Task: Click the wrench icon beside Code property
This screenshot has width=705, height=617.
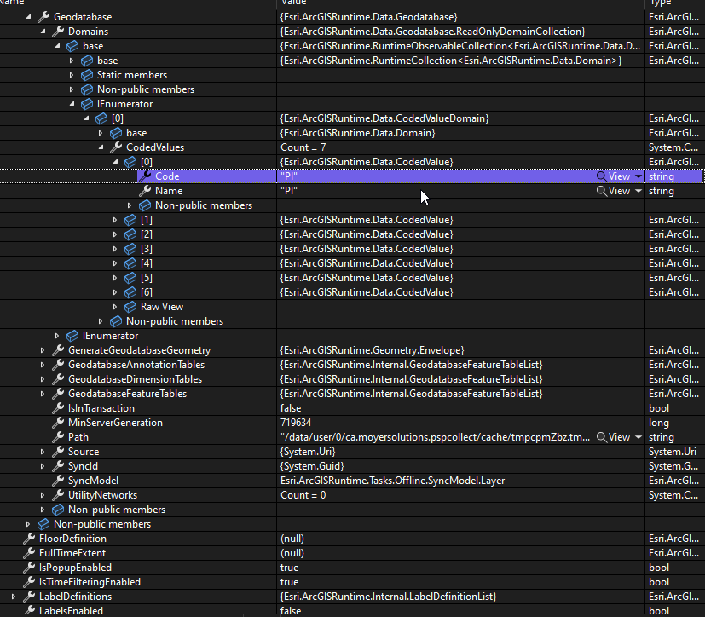Action: click(145, 176)
